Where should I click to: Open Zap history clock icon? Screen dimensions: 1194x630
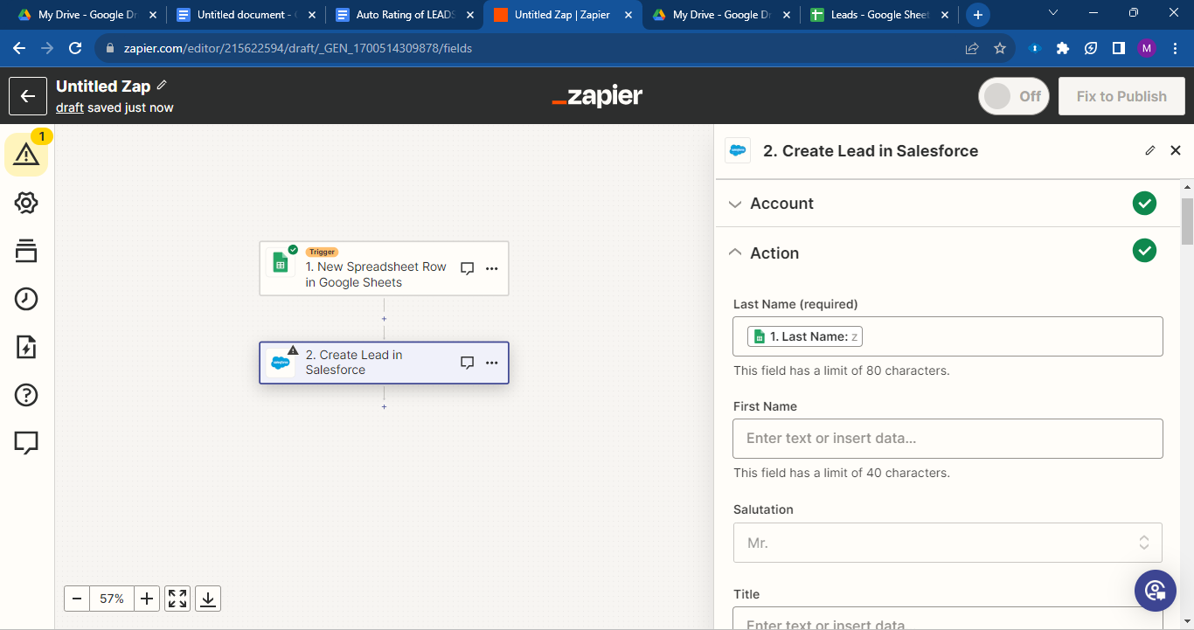[26, 299]
